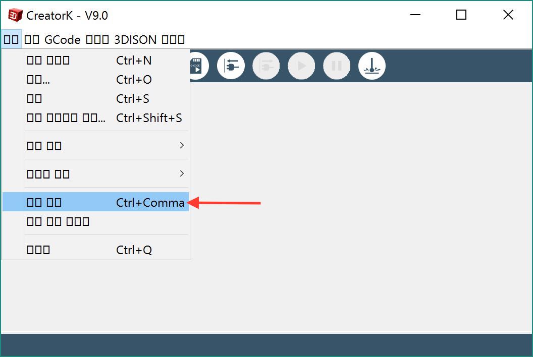The image size is (533, 357).
Task: Click the greyed-out disconnect plug icon
Action: 266,66
